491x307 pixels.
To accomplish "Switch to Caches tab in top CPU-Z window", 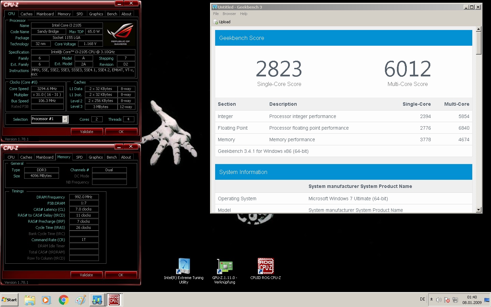I will click(x=26, y=14).
